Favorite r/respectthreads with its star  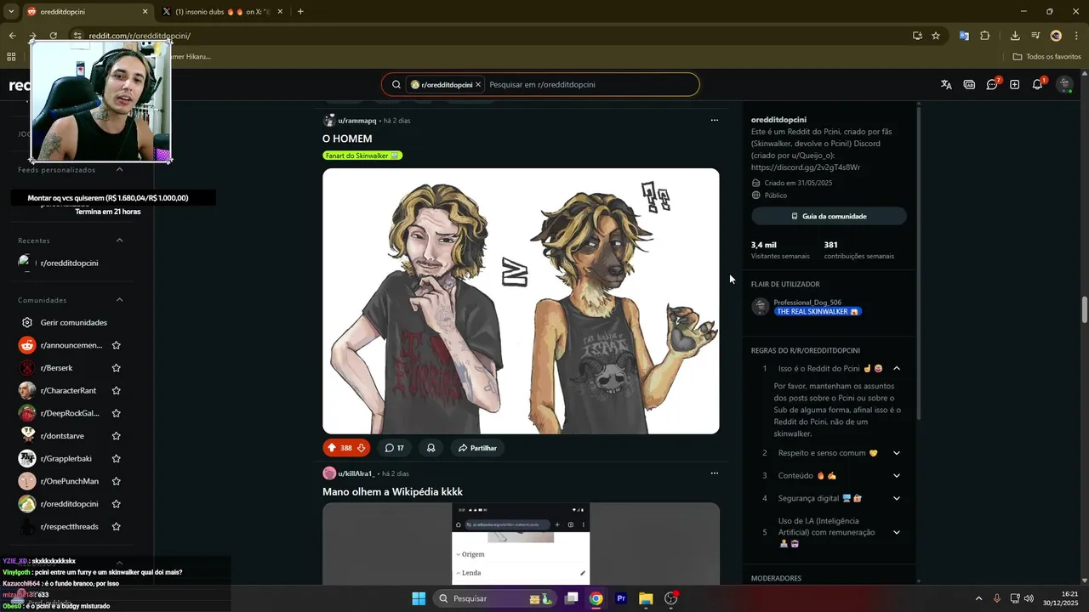pyautogui.click(x=116, y=527)
